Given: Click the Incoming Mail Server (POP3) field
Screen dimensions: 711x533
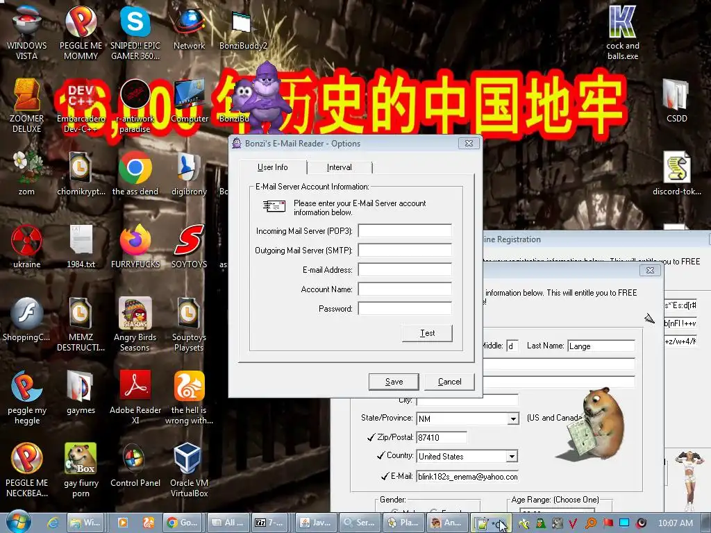Looking at the screenshot, I should [x=405, y=230].
